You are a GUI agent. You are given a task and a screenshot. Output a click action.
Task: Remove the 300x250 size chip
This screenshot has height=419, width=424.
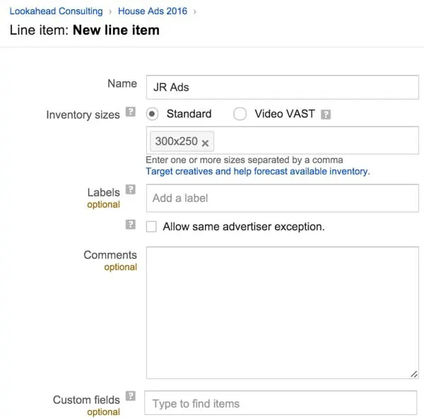[206, 143]
